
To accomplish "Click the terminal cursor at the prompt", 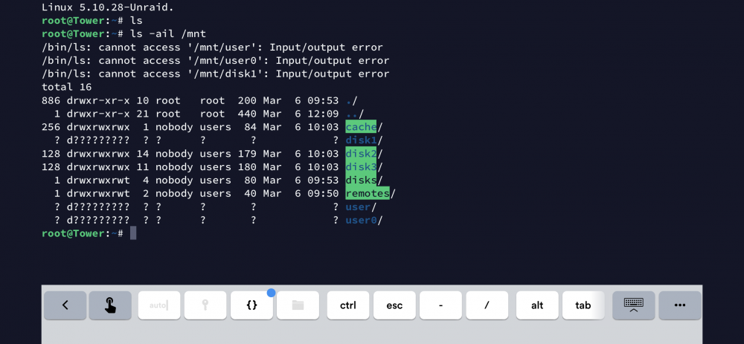I will pyautogui.click(x=133, y=233).
